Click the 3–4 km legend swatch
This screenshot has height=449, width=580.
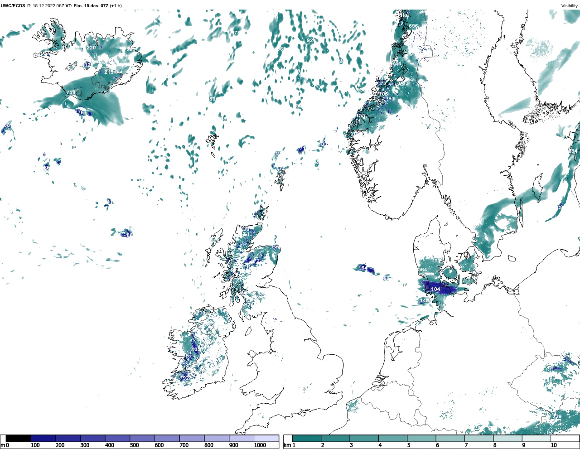click(x=364, y=438)
